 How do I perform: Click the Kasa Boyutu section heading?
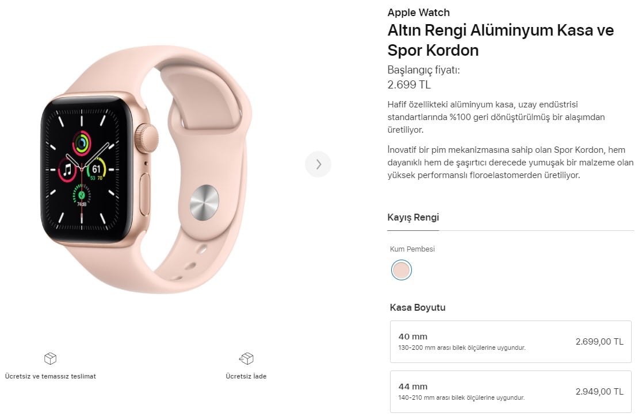click(x=418, y=307)
